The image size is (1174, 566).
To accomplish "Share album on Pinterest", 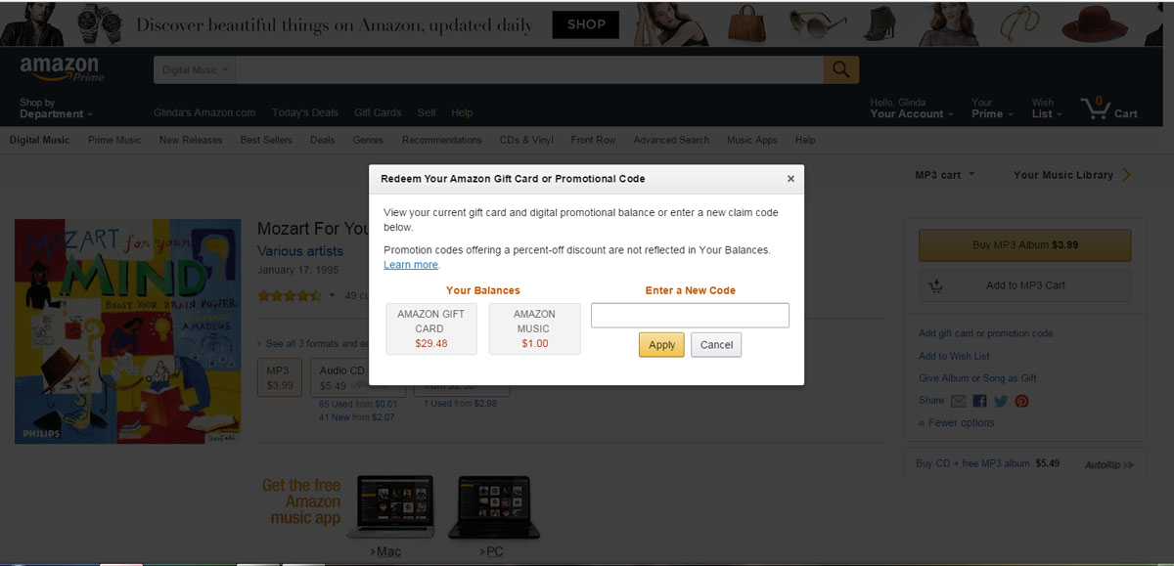I will (1021, 401).
